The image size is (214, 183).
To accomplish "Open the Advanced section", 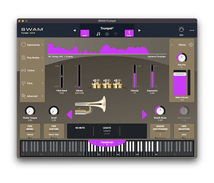I will [x=32, y=96].
